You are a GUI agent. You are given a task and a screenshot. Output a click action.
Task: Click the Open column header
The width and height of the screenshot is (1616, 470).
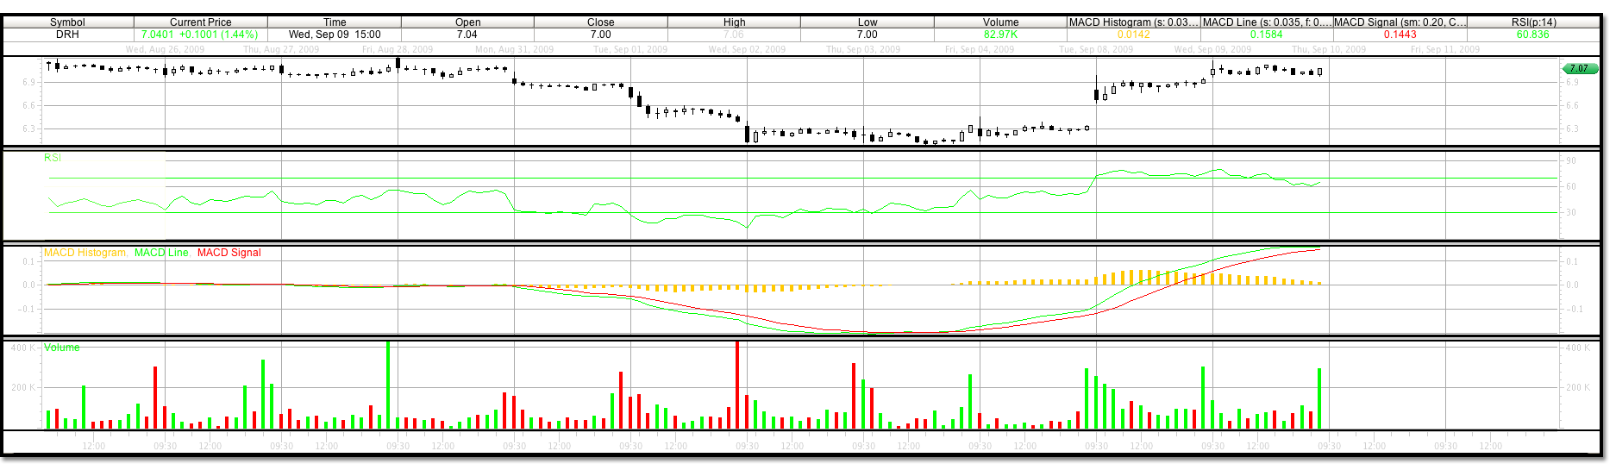click(x=467, y=22)
